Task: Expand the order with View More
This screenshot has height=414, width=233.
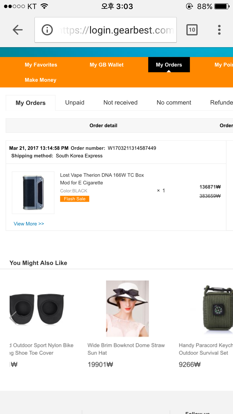Action: [29, 224]
